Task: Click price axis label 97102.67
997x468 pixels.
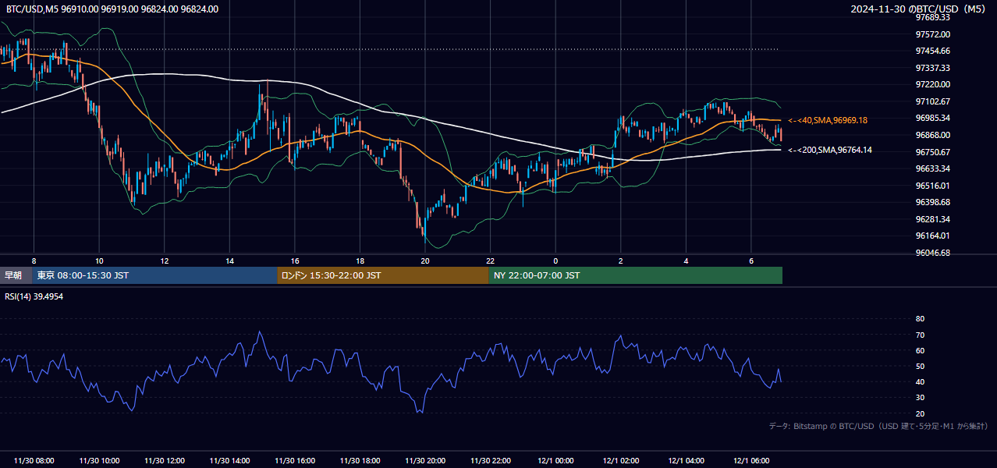Action: [933, 101]
